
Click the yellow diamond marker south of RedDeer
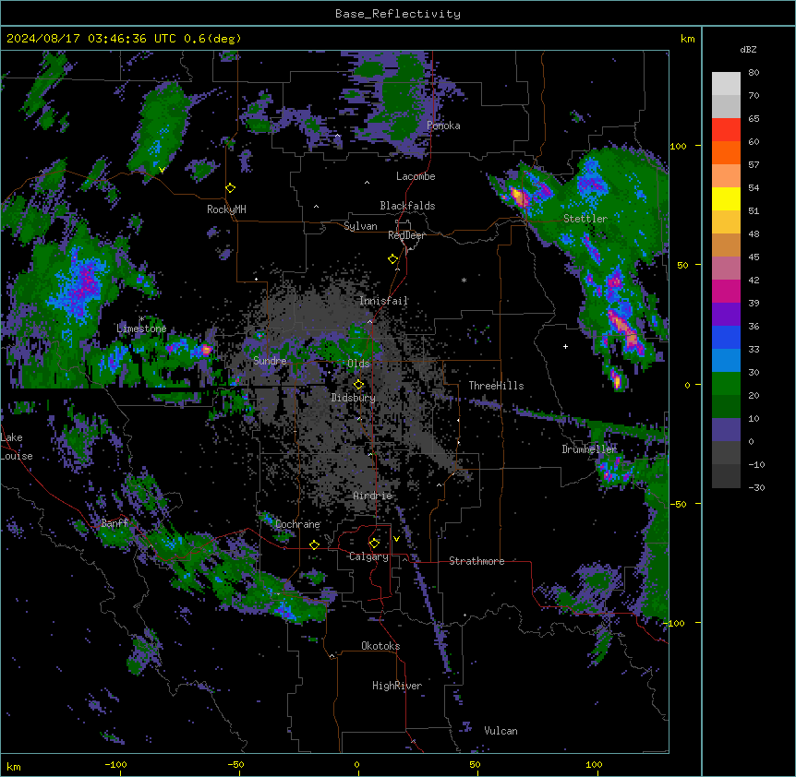(x=393, y=259)
